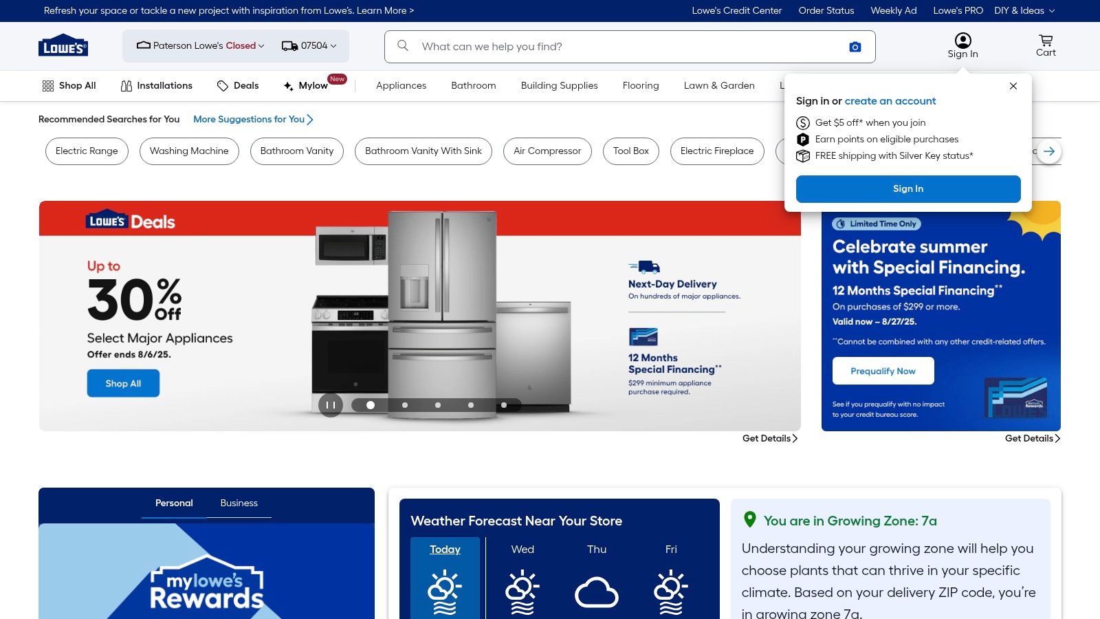The width and height of the screenshot is (1100, 619).
Task: Open the Weekly Ad link
Action: tap(894, 10)
